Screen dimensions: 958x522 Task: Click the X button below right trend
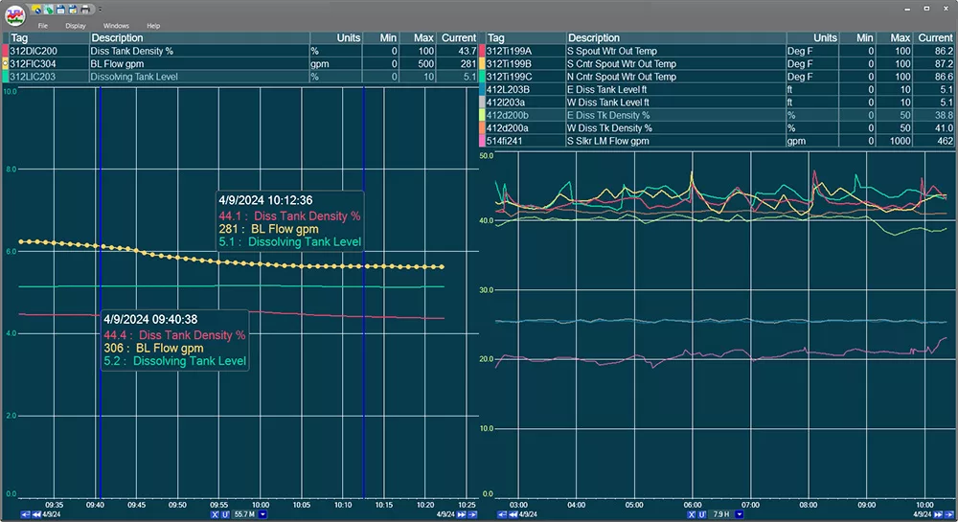pos(691,514)
